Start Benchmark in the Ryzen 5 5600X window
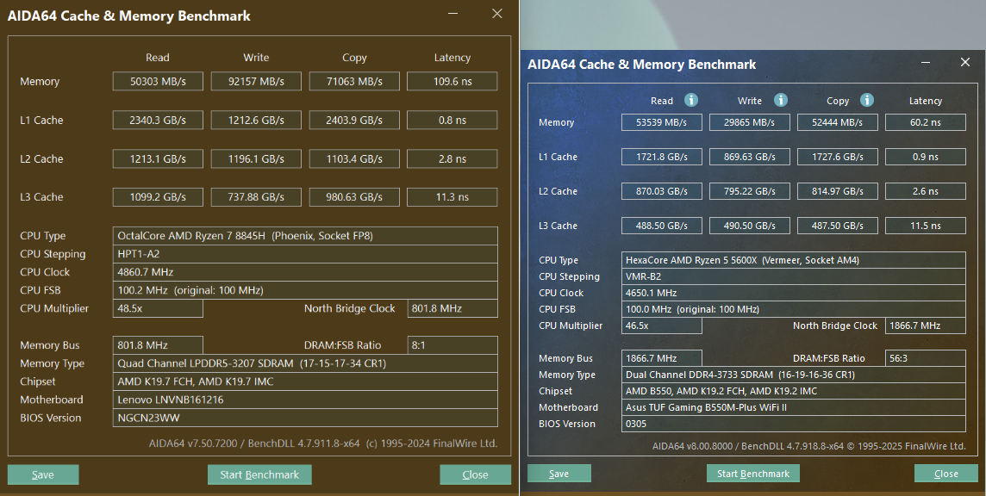Viewport: 986px width, 496px height. tap(753, 474)
